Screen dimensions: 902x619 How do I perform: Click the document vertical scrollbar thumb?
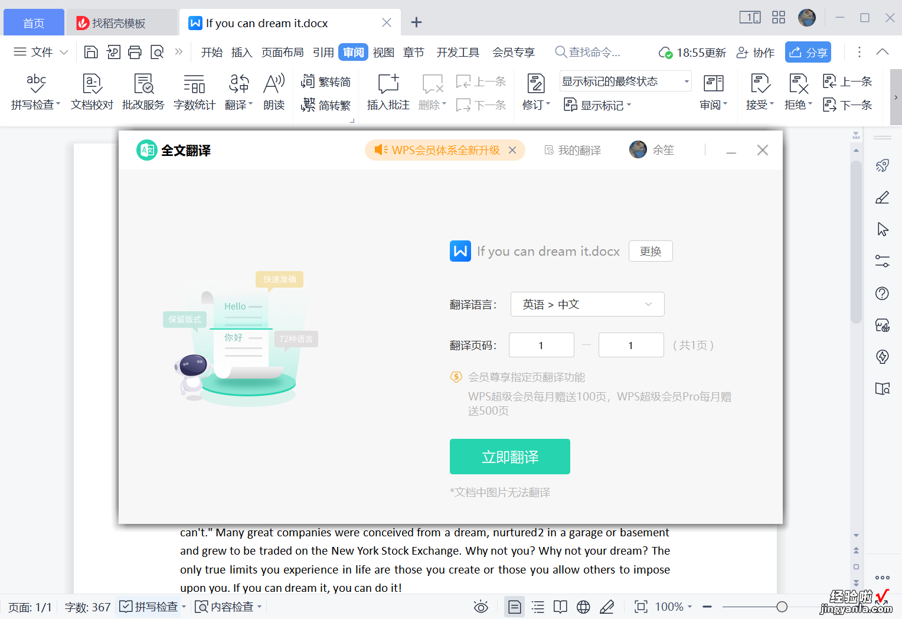coord(856,242)
